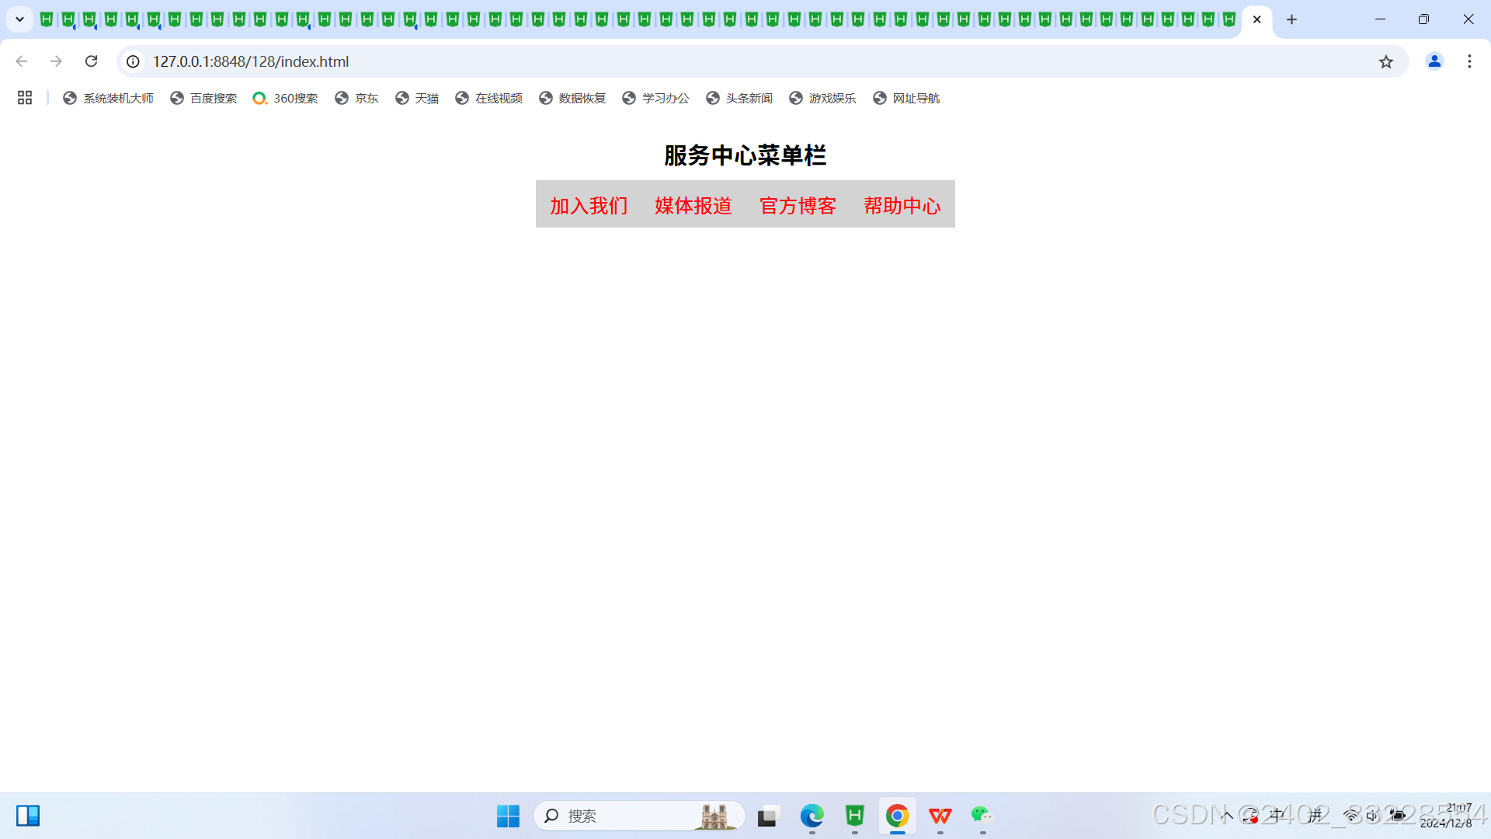The image size is (1491, 839).
Task: Open the Chrome profile avatar
Action: click(x=1434, y=61)
